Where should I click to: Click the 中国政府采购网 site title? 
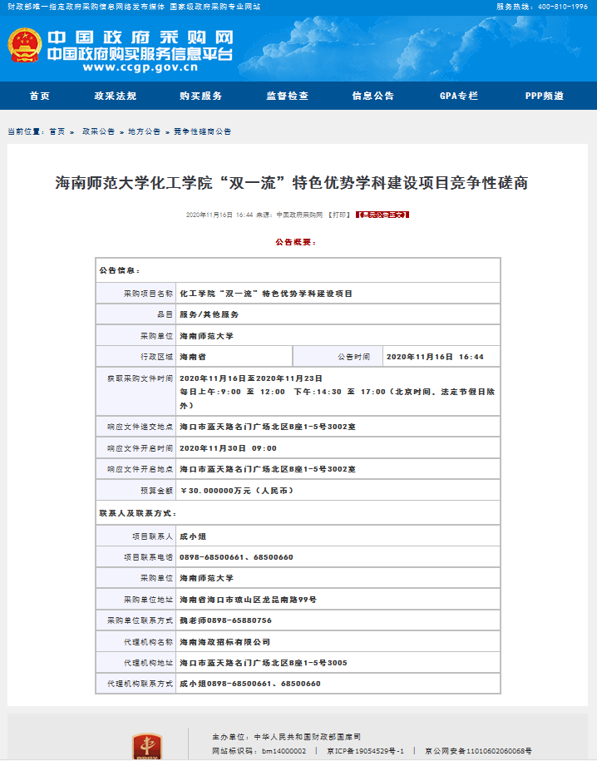tap(141, 38)
